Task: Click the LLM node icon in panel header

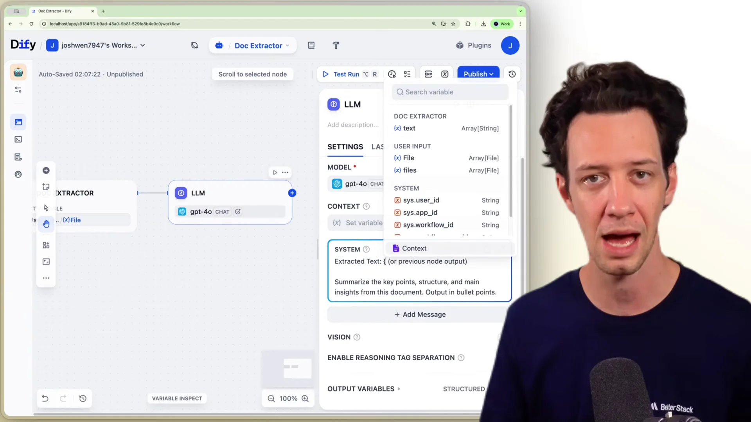Action: pos(333,104)
